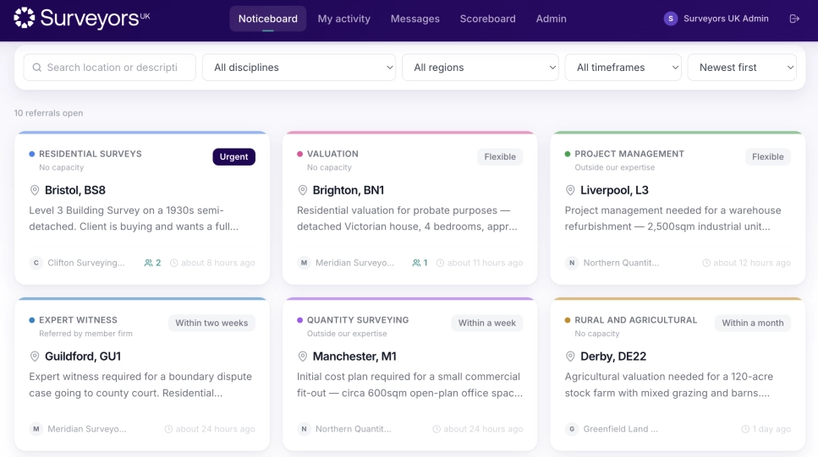Open the Messages tab
Viewport: 818px width, 457px height.
(415, 19)
